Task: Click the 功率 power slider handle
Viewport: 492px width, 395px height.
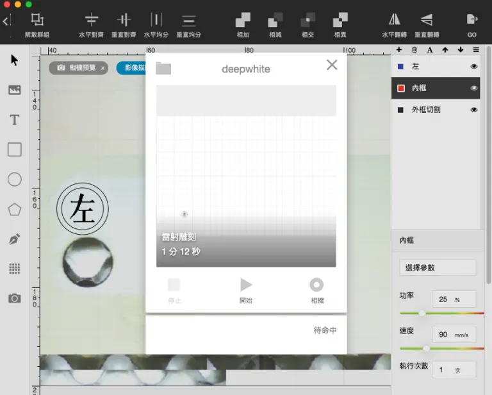Action: tap(422, 313)
